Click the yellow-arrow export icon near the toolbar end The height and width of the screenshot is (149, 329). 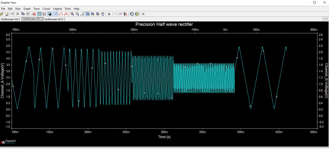pyautogui.click(x=137, y=14)
